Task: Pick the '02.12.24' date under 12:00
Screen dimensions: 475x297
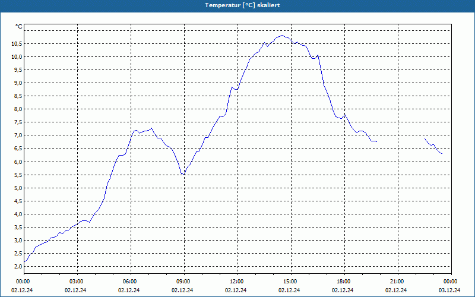Action: coord(236,290)
